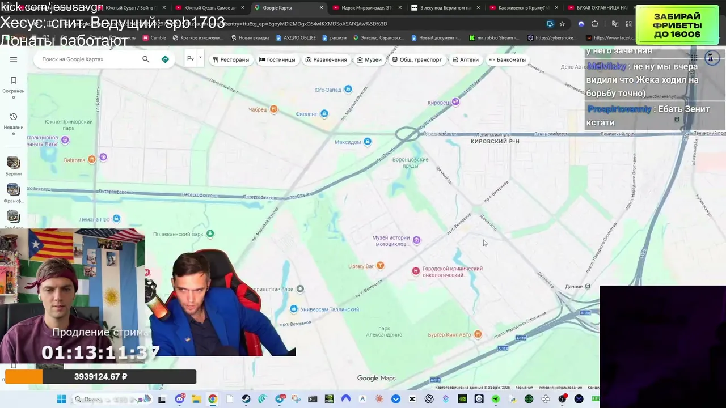This screenshot has height=408, width=726.
Task: Filter map by Гостиницы
Action: coord(277,59)
